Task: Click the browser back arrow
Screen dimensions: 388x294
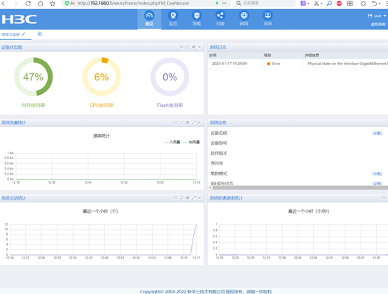Action: (x=4, y=3)
